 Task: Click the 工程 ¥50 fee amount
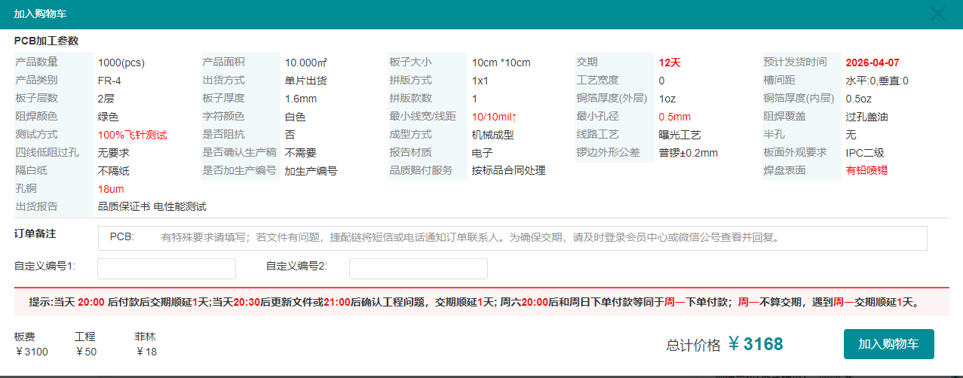tap(86, 352)
